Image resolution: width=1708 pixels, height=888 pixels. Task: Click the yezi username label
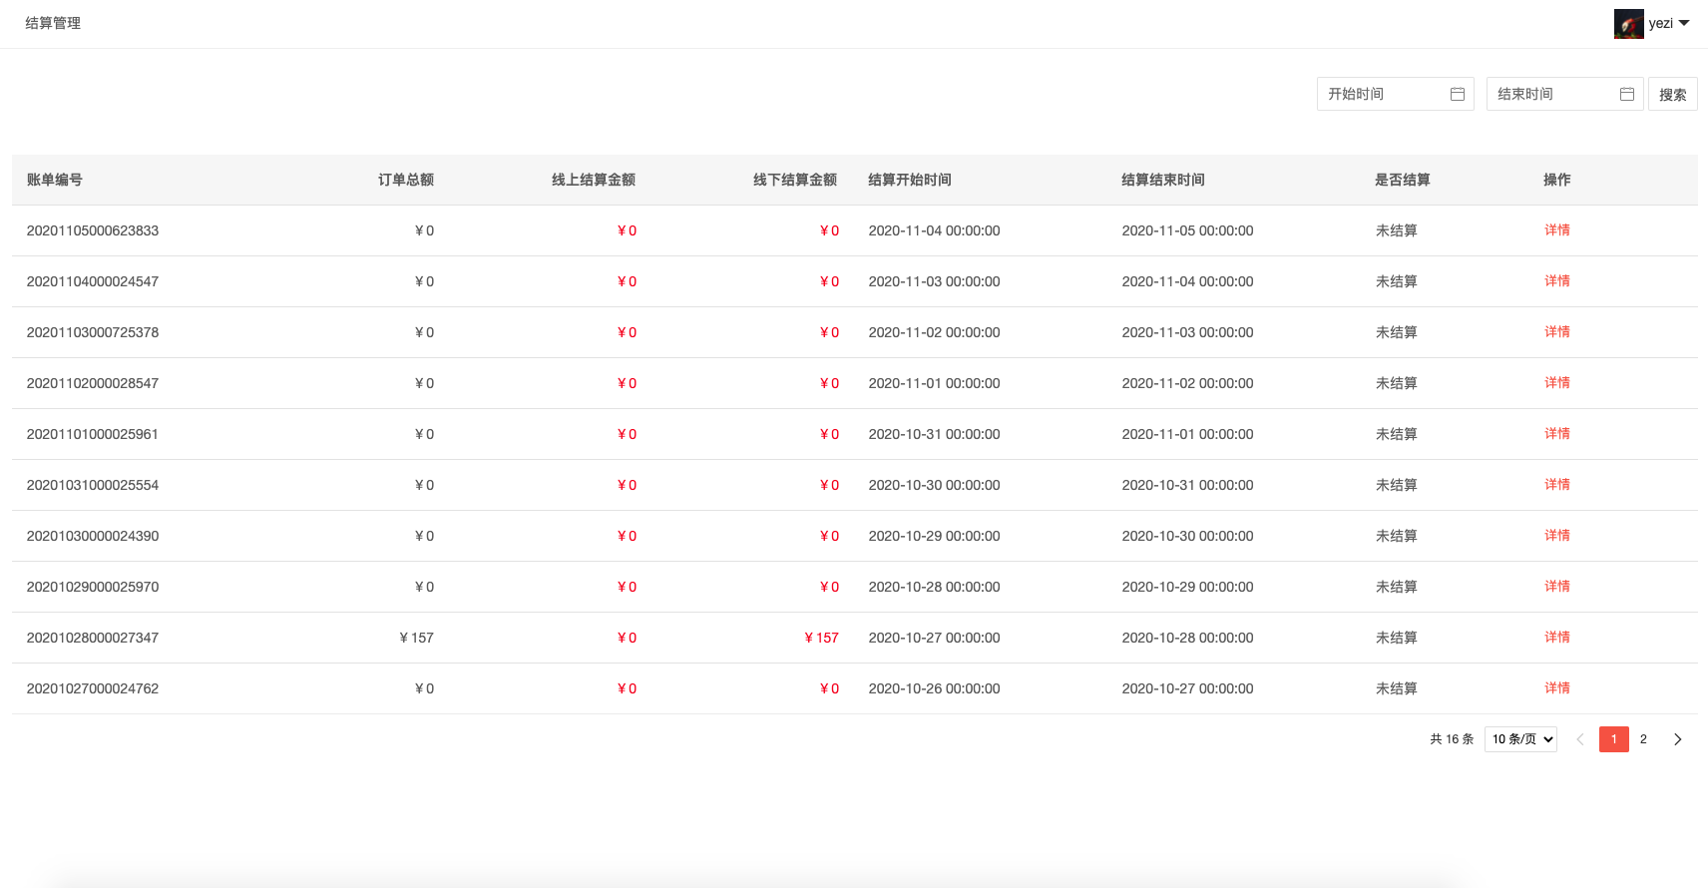pos(1660,23)
